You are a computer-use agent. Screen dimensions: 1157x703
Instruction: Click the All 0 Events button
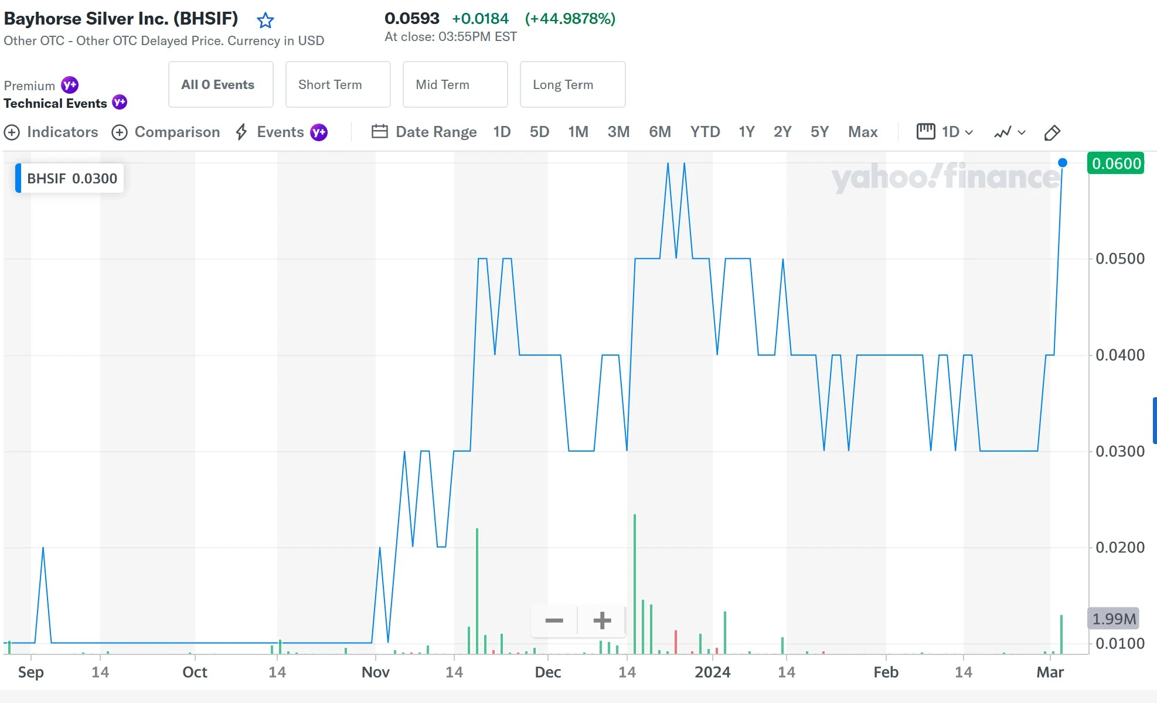[220, 84]
